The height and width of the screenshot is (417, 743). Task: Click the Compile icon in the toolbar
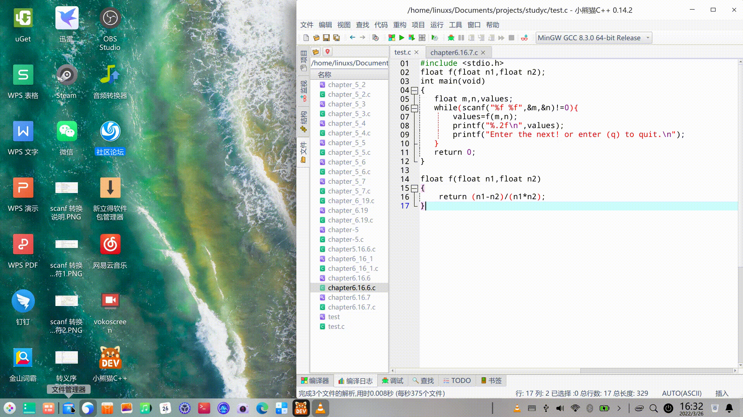click(392, 38)
